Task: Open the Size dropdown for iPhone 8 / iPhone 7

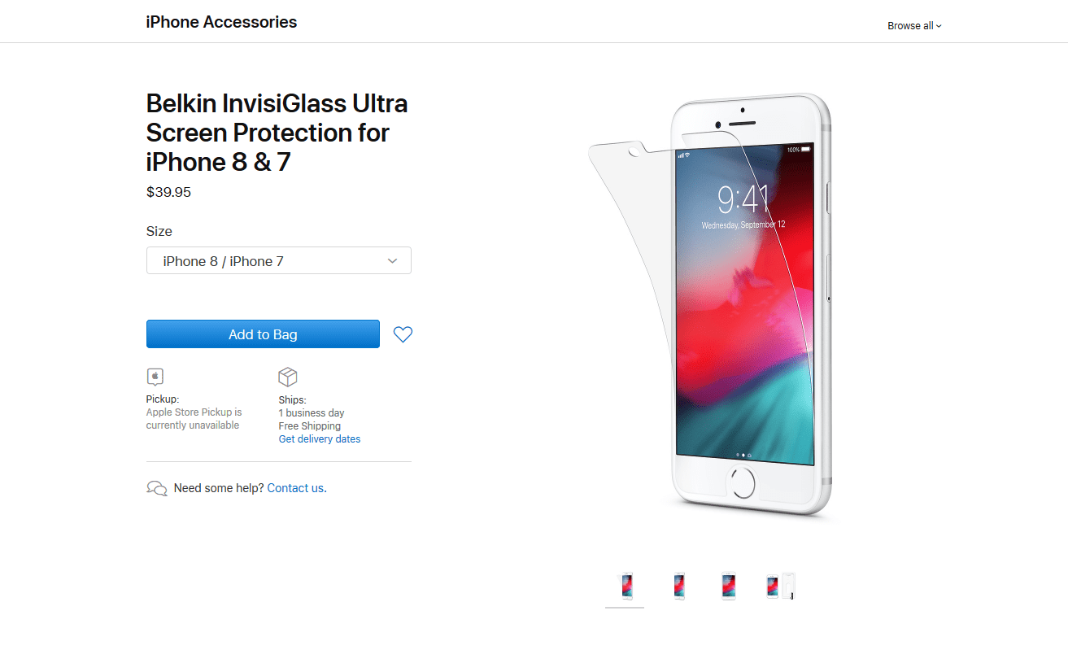Action: coord(278,261)
